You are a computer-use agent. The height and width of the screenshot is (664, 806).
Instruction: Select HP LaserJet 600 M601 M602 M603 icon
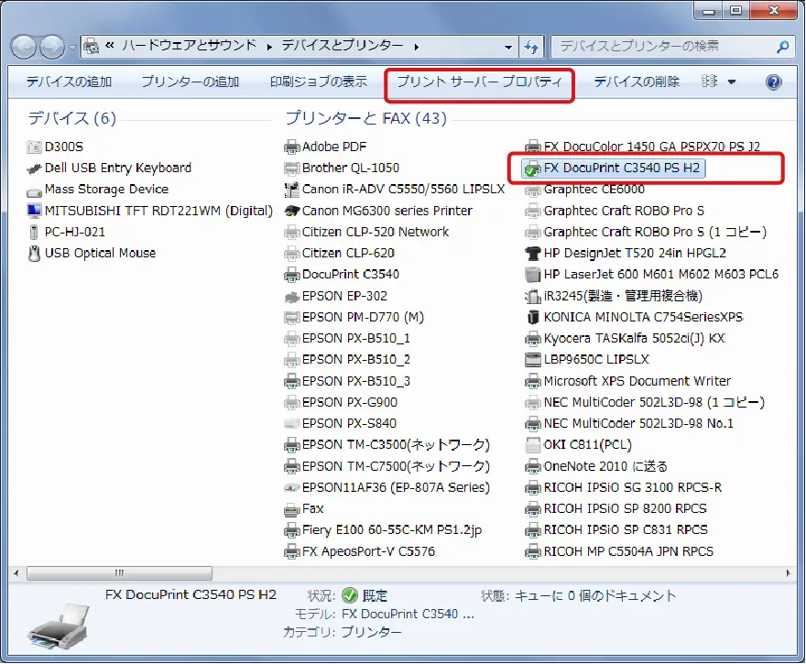pos(532,275)
